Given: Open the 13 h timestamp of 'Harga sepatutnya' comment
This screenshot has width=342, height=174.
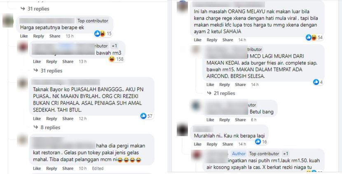Looking at the screenshot, I should (70, 36).
